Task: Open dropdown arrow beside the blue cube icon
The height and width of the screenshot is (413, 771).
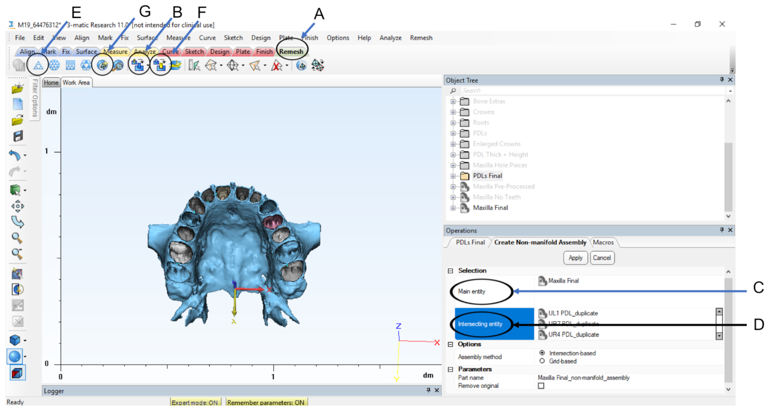Action: [25, 340]
